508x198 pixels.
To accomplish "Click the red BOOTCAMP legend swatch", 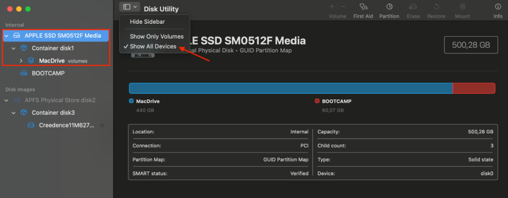I will pyautogui.click(x=317, y=101).
